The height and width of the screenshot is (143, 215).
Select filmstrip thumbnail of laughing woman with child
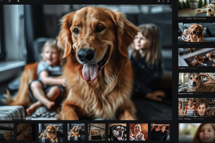point(139,132)
